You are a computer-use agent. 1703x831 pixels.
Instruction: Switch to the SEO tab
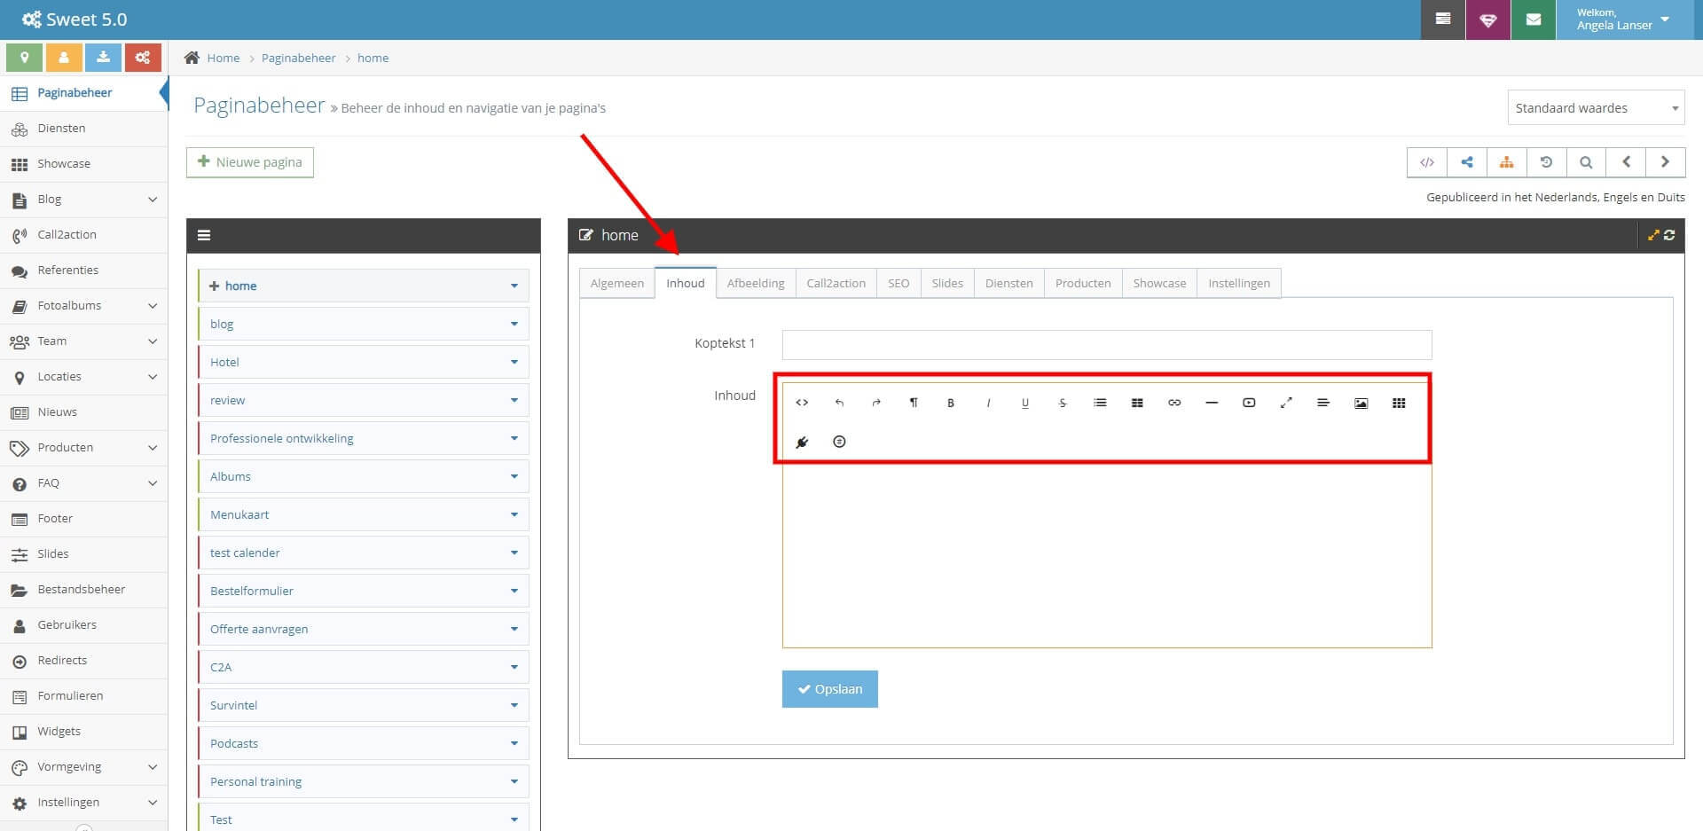click(x=899, y=283)
